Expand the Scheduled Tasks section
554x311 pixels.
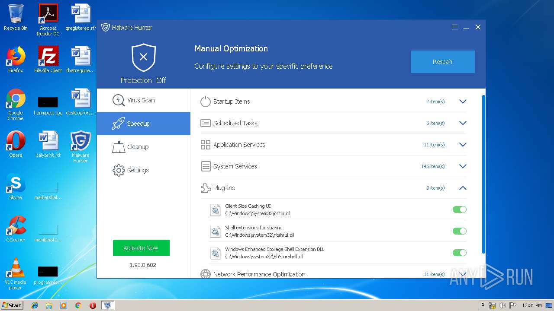click(463, 123)
